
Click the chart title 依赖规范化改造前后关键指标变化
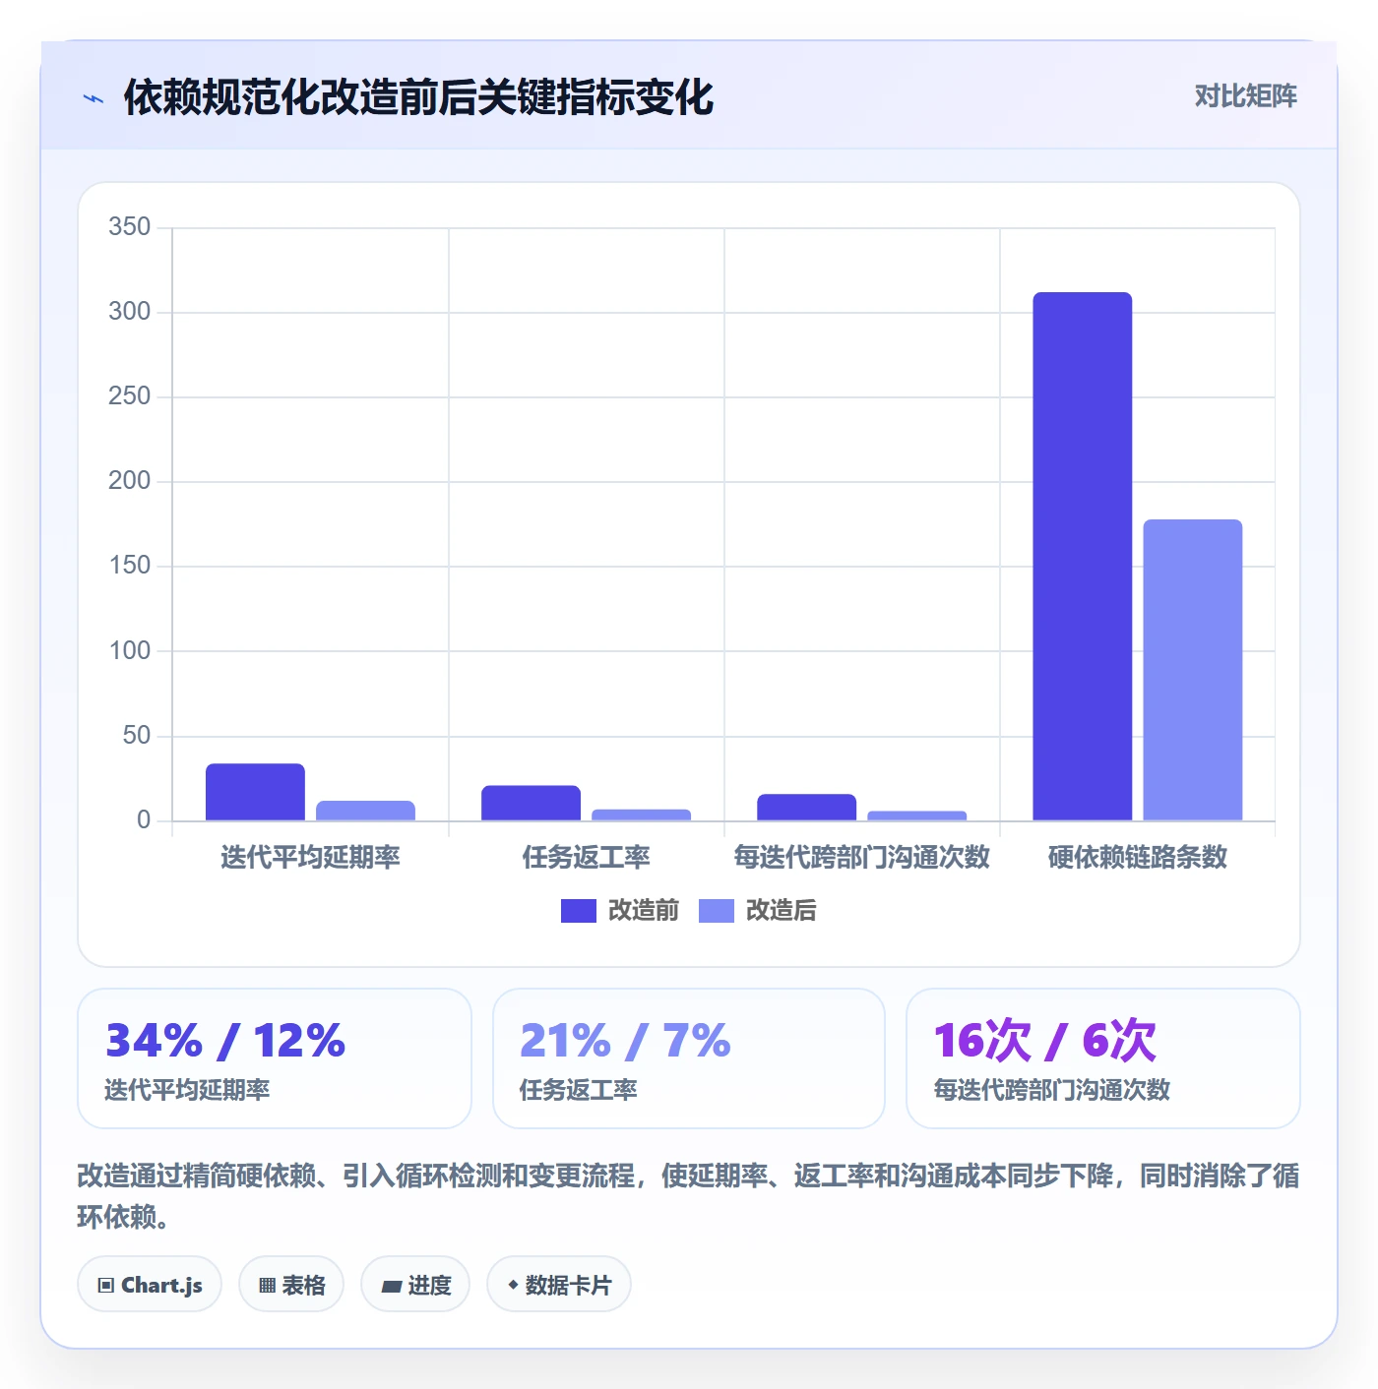pyautogui.click(x=418, y=97)
